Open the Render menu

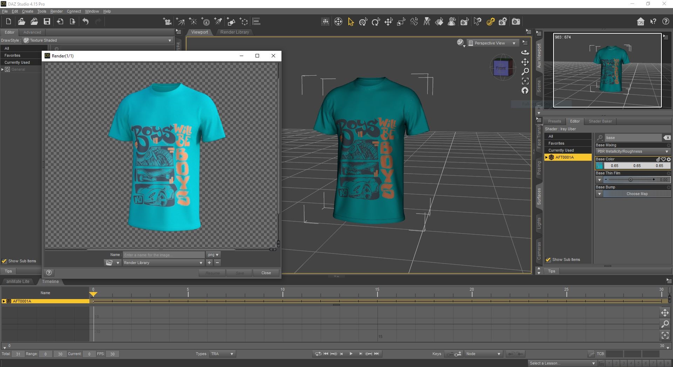(56, 11)
